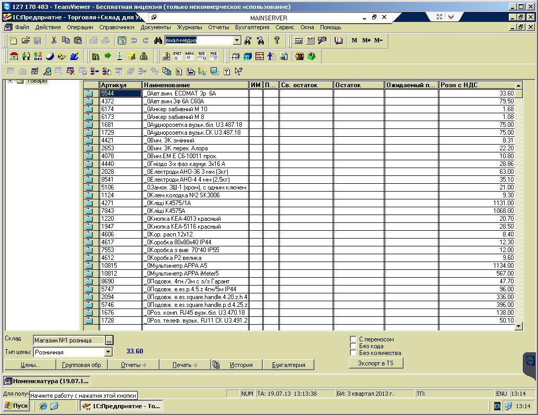Enable the Без кода checkbox
Screen dimensions: 538x415
pyautogui.click(x=353, y=346)
